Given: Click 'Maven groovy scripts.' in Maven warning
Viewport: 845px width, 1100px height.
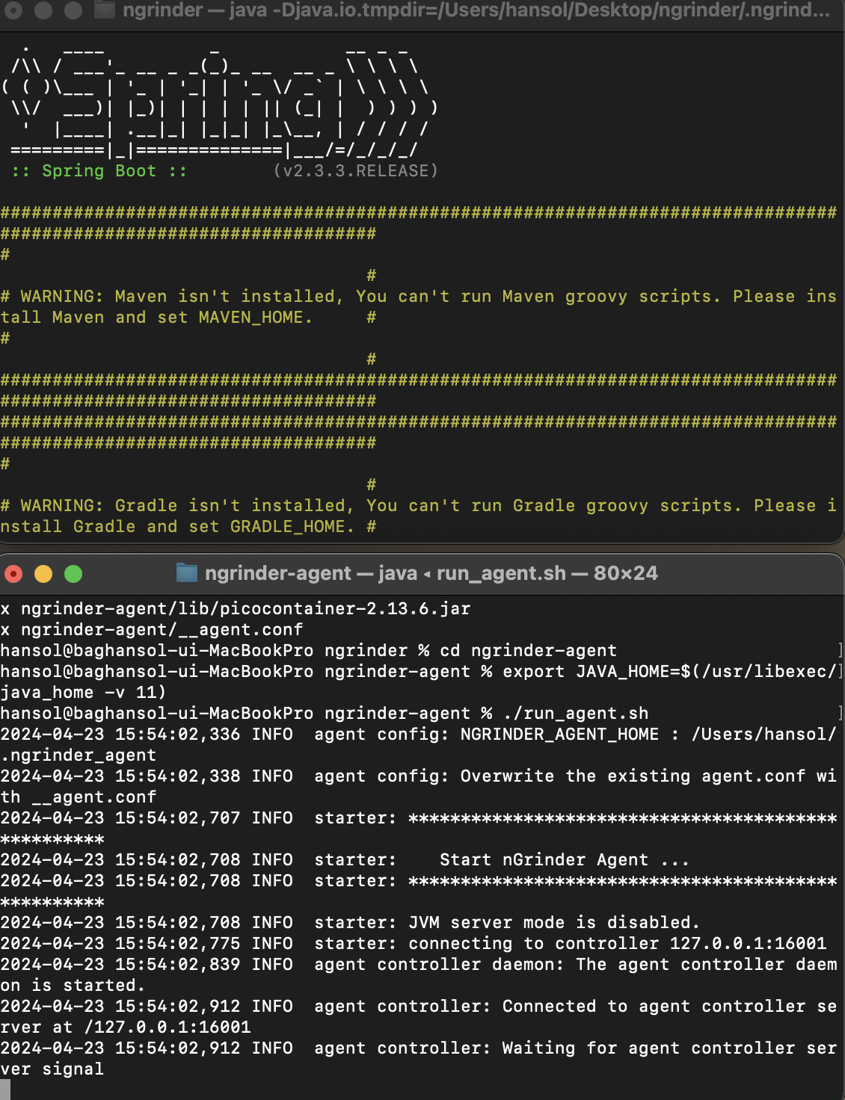Looking at the screenshot, I should pos(612,297).
